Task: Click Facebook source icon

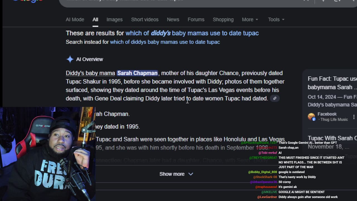Action: pos(312,117)
